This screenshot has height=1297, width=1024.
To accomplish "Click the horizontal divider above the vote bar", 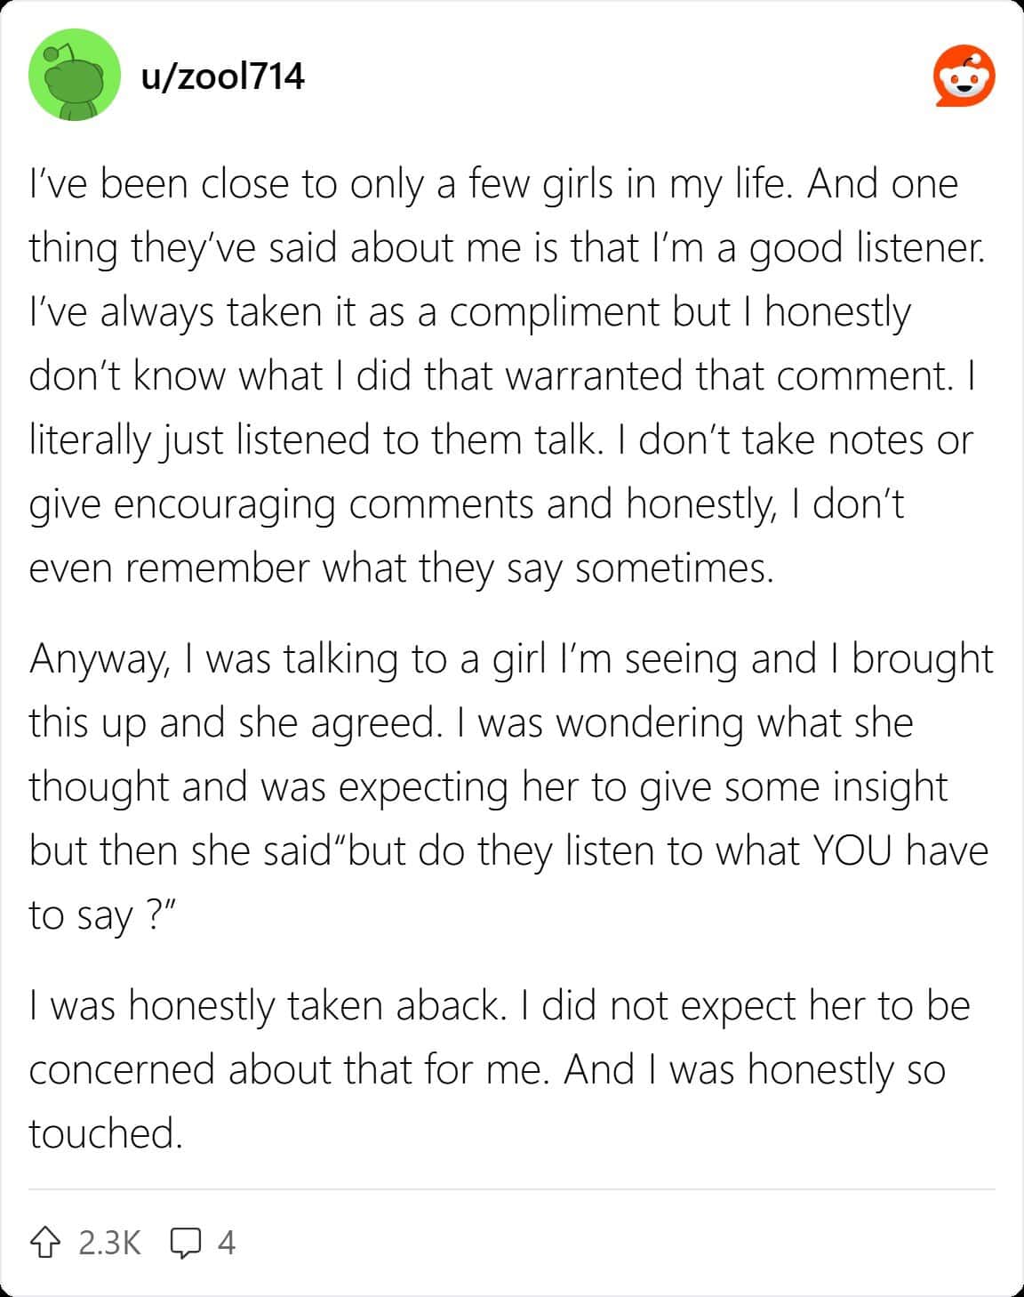I will (512, 1188).
